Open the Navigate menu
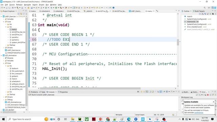The image size is (217, 122). tap(27, 5)
